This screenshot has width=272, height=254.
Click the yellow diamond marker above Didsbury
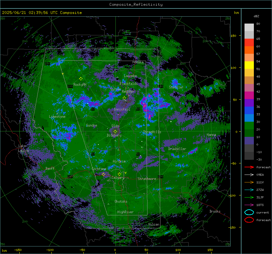pyautogui.click(x=115, y=132)
